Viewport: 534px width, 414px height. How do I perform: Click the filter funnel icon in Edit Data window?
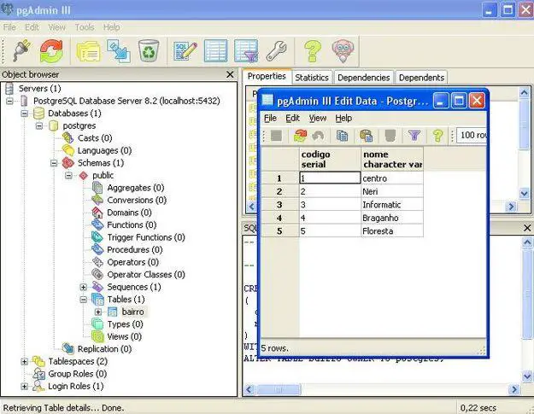click(414, 136)
